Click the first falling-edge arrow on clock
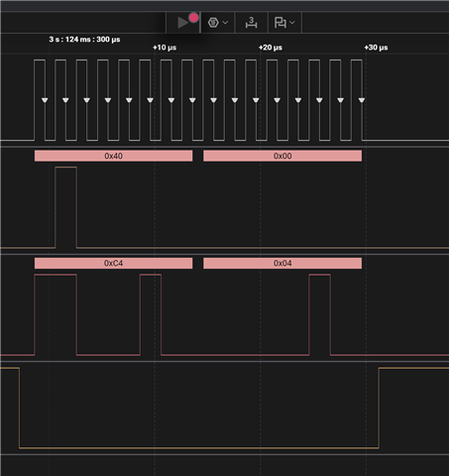Viewport: 449px width, 476px height. tap(45, 100)
